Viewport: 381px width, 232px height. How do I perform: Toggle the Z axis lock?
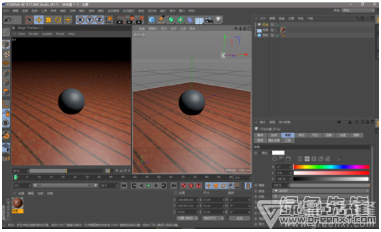click(99, 20)
